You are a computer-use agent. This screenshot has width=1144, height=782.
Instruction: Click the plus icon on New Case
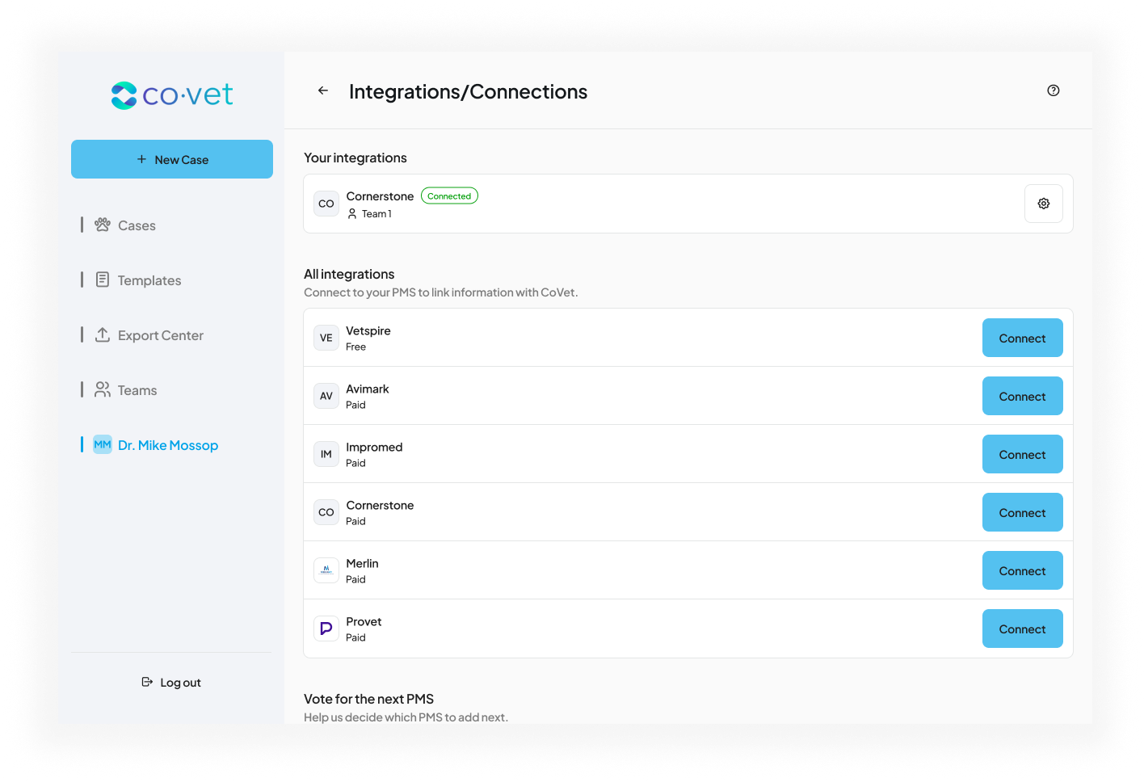point(141,159)
